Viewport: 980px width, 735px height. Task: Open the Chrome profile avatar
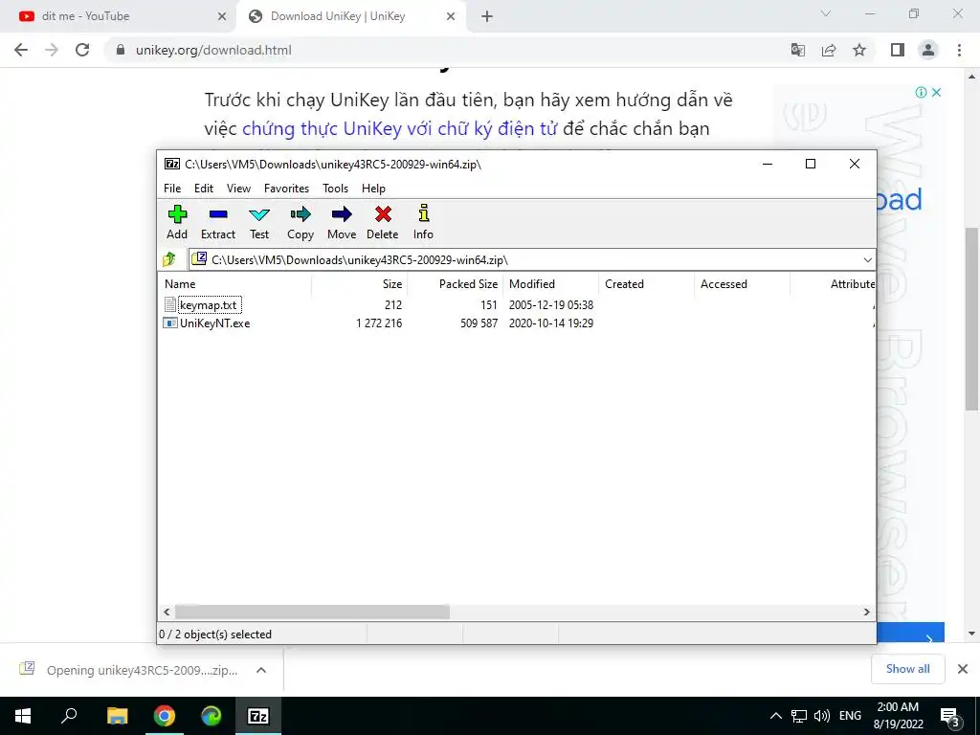point(928,50)
